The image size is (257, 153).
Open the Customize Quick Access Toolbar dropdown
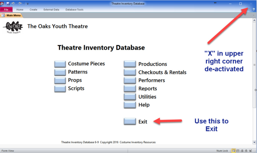click(x=28, y=4)
